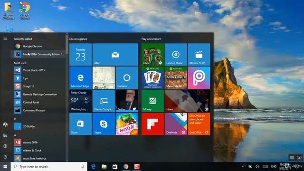
Task: Click the ENG language indicator
Action: point(274,167)
